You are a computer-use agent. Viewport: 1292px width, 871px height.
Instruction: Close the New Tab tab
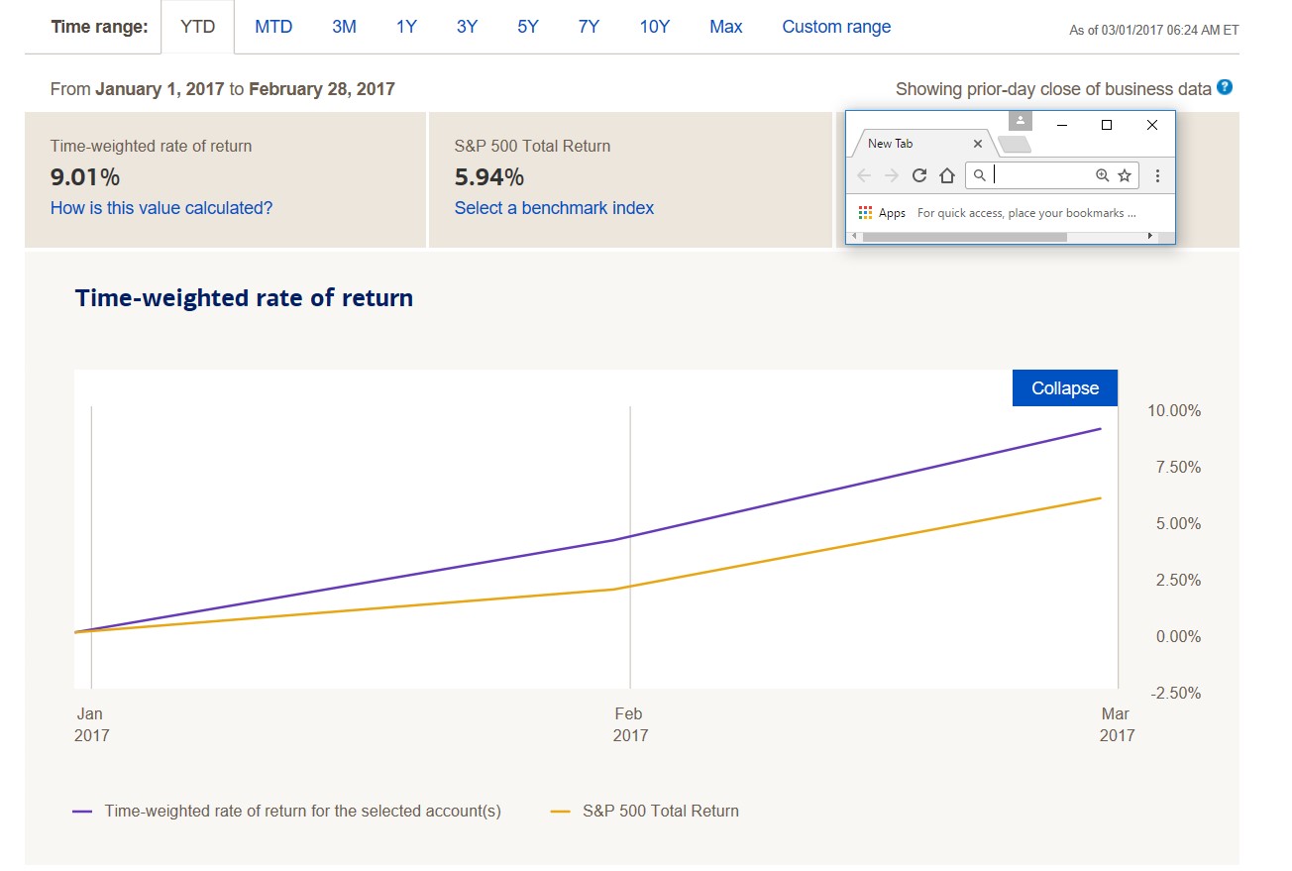pyautogui.click(x=978, y=144)
